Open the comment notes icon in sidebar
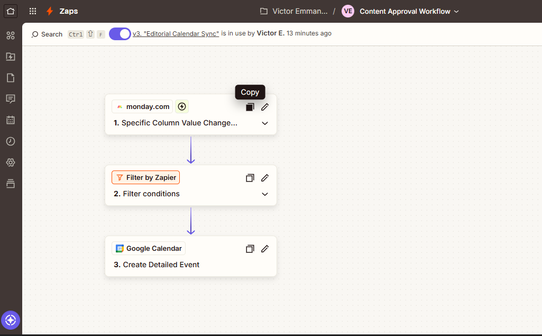Screen dimensions: 542x336 (x=11, y=99)
